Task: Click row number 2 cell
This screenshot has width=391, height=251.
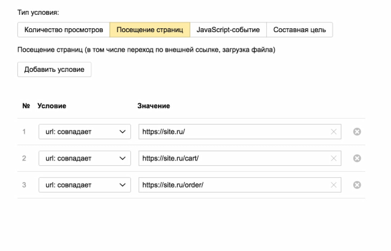Action: (24, 158)
